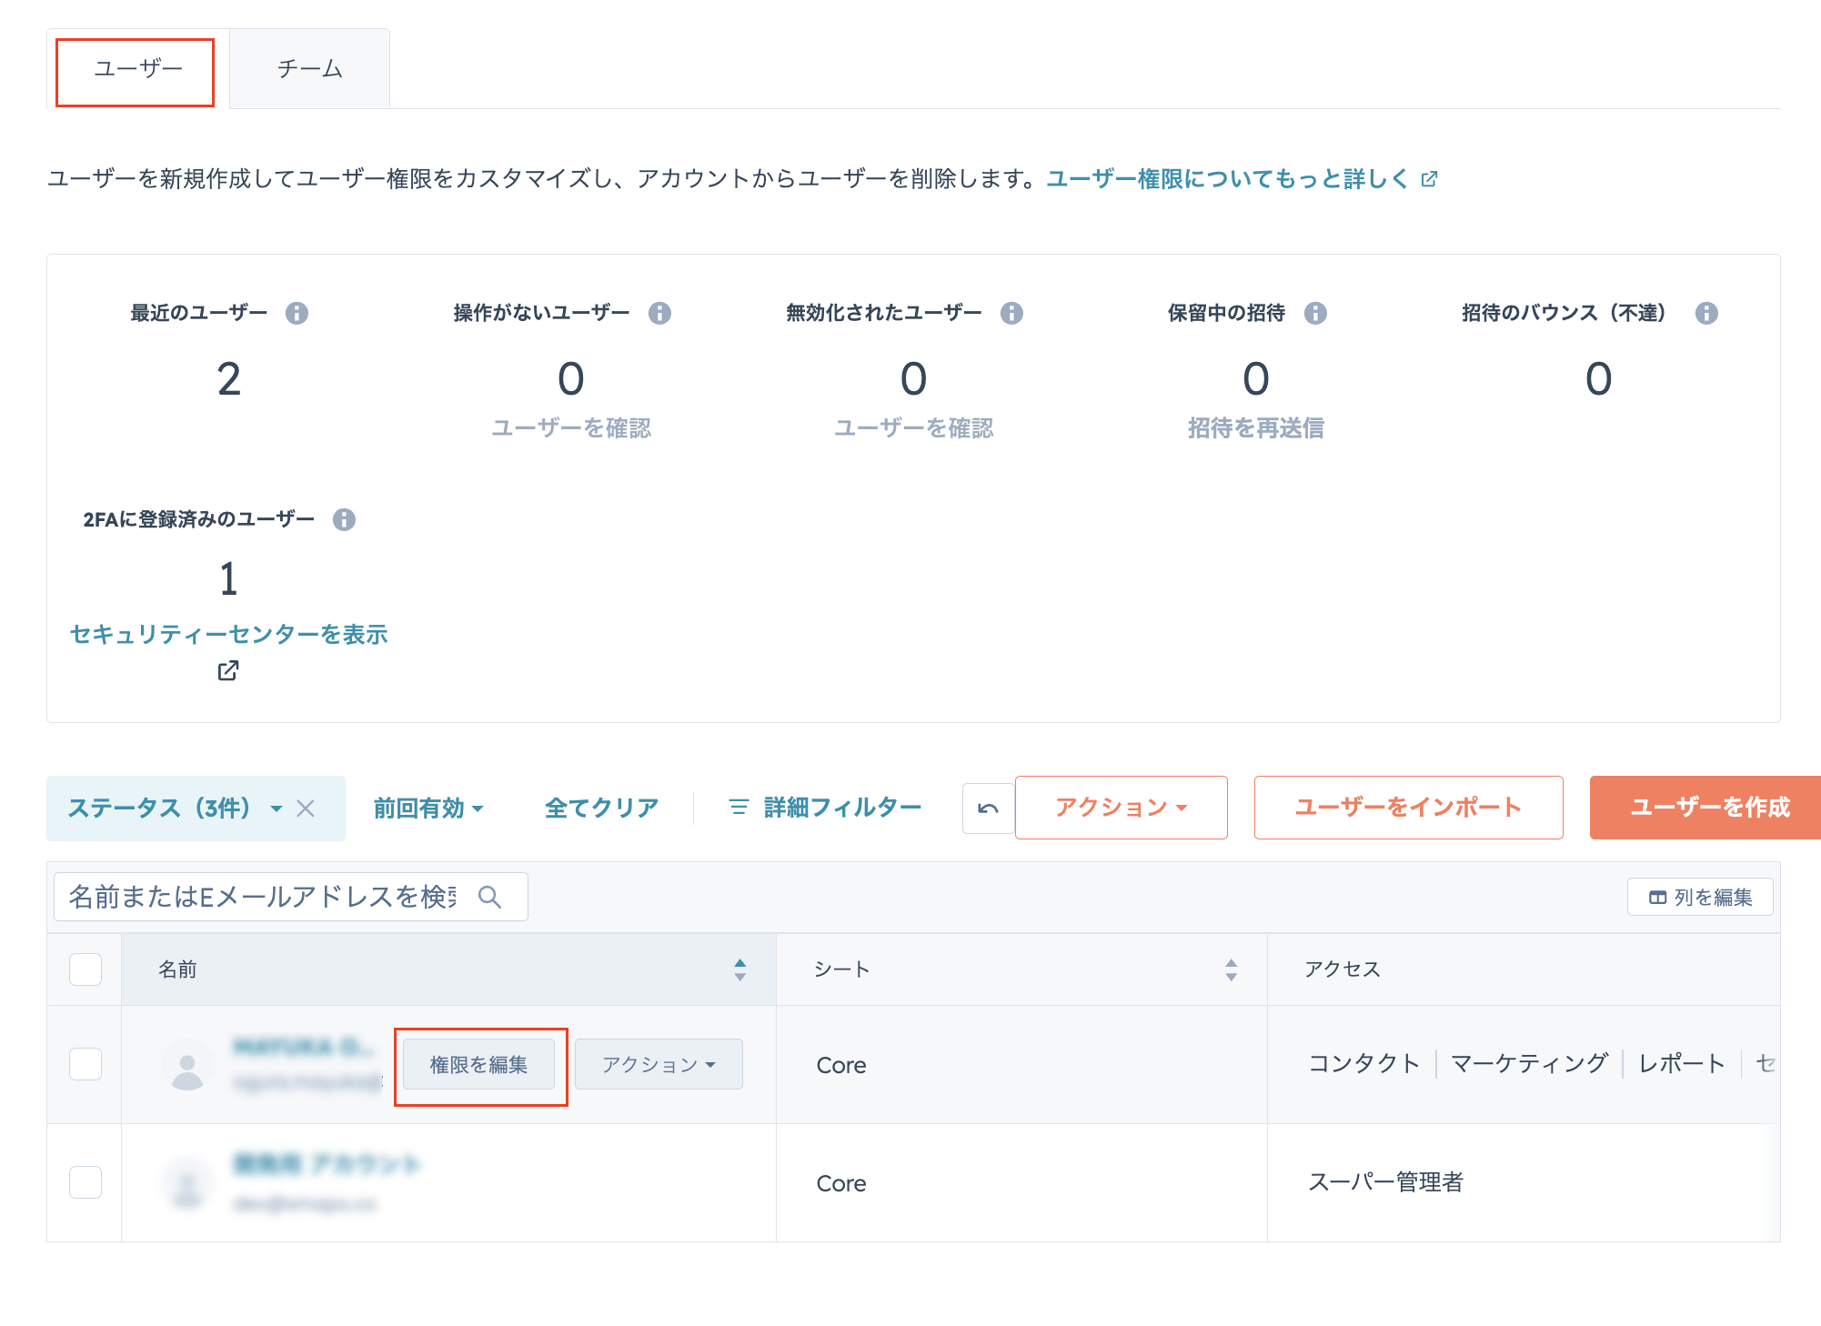The height and width of the screenshot is (1326, 1821).
Task: Focus the 名前またはEメールアドレス search field
Action: 290,897
